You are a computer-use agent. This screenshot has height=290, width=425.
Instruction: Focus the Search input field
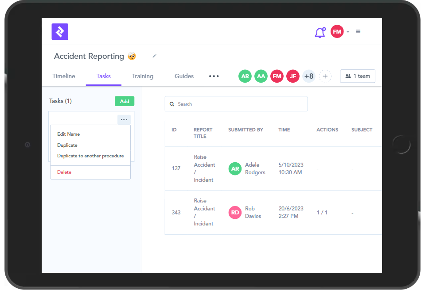click(x=239, y=104)
